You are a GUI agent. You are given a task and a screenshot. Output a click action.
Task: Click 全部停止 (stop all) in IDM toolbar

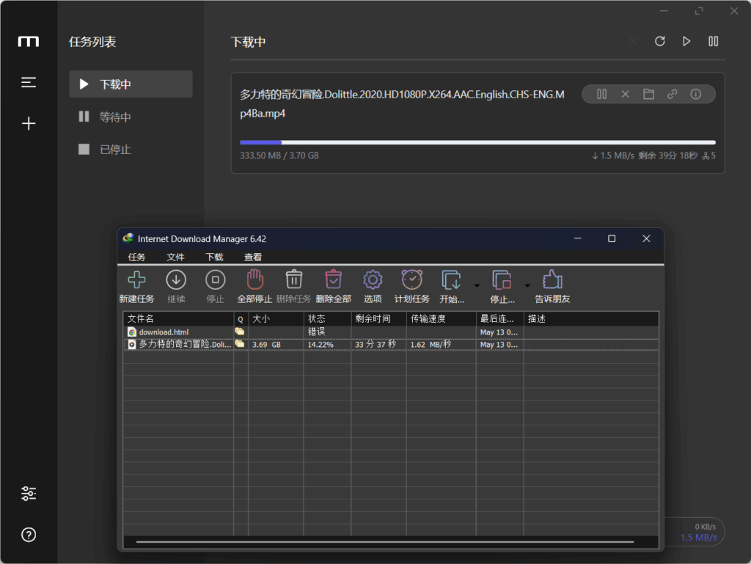[254, 281]
